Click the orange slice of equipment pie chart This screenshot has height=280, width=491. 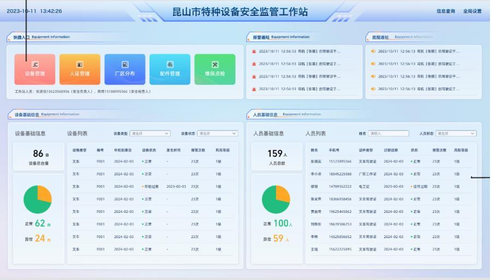(x=44, y=193)
